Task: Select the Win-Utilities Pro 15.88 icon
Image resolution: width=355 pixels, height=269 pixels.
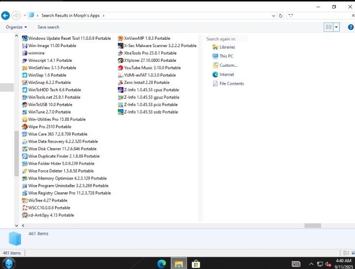Action: tap(25, 119)
